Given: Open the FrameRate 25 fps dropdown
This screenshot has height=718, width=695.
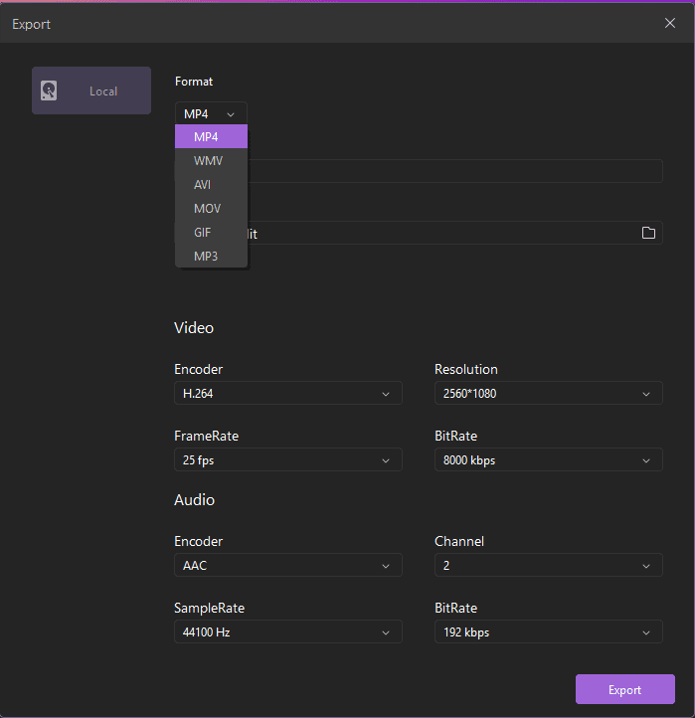Looking at the screenshot, I should click(288, 459).
